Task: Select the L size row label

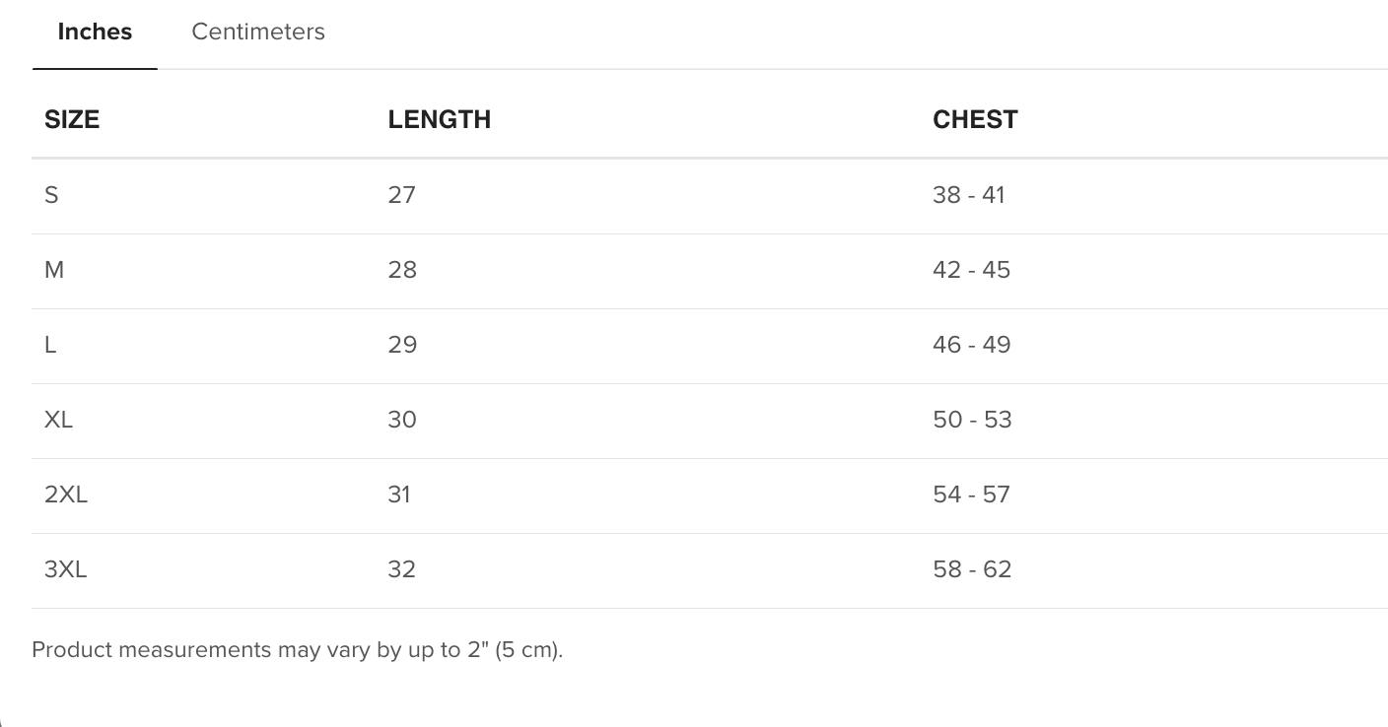Action: click(x=50, y=345)
